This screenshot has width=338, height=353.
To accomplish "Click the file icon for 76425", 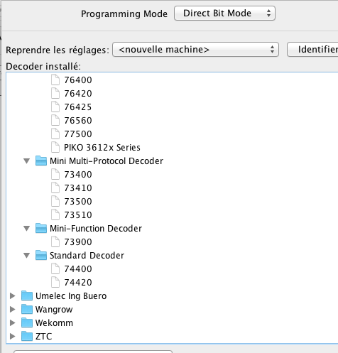I will pyautogui.click(x=55, y=107).
